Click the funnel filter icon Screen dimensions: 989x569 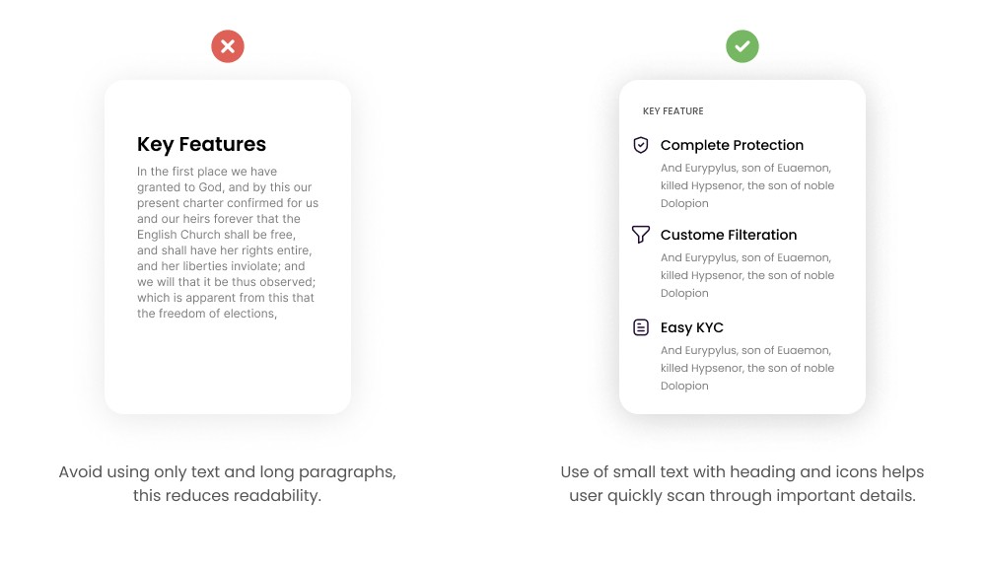(640, 235)
